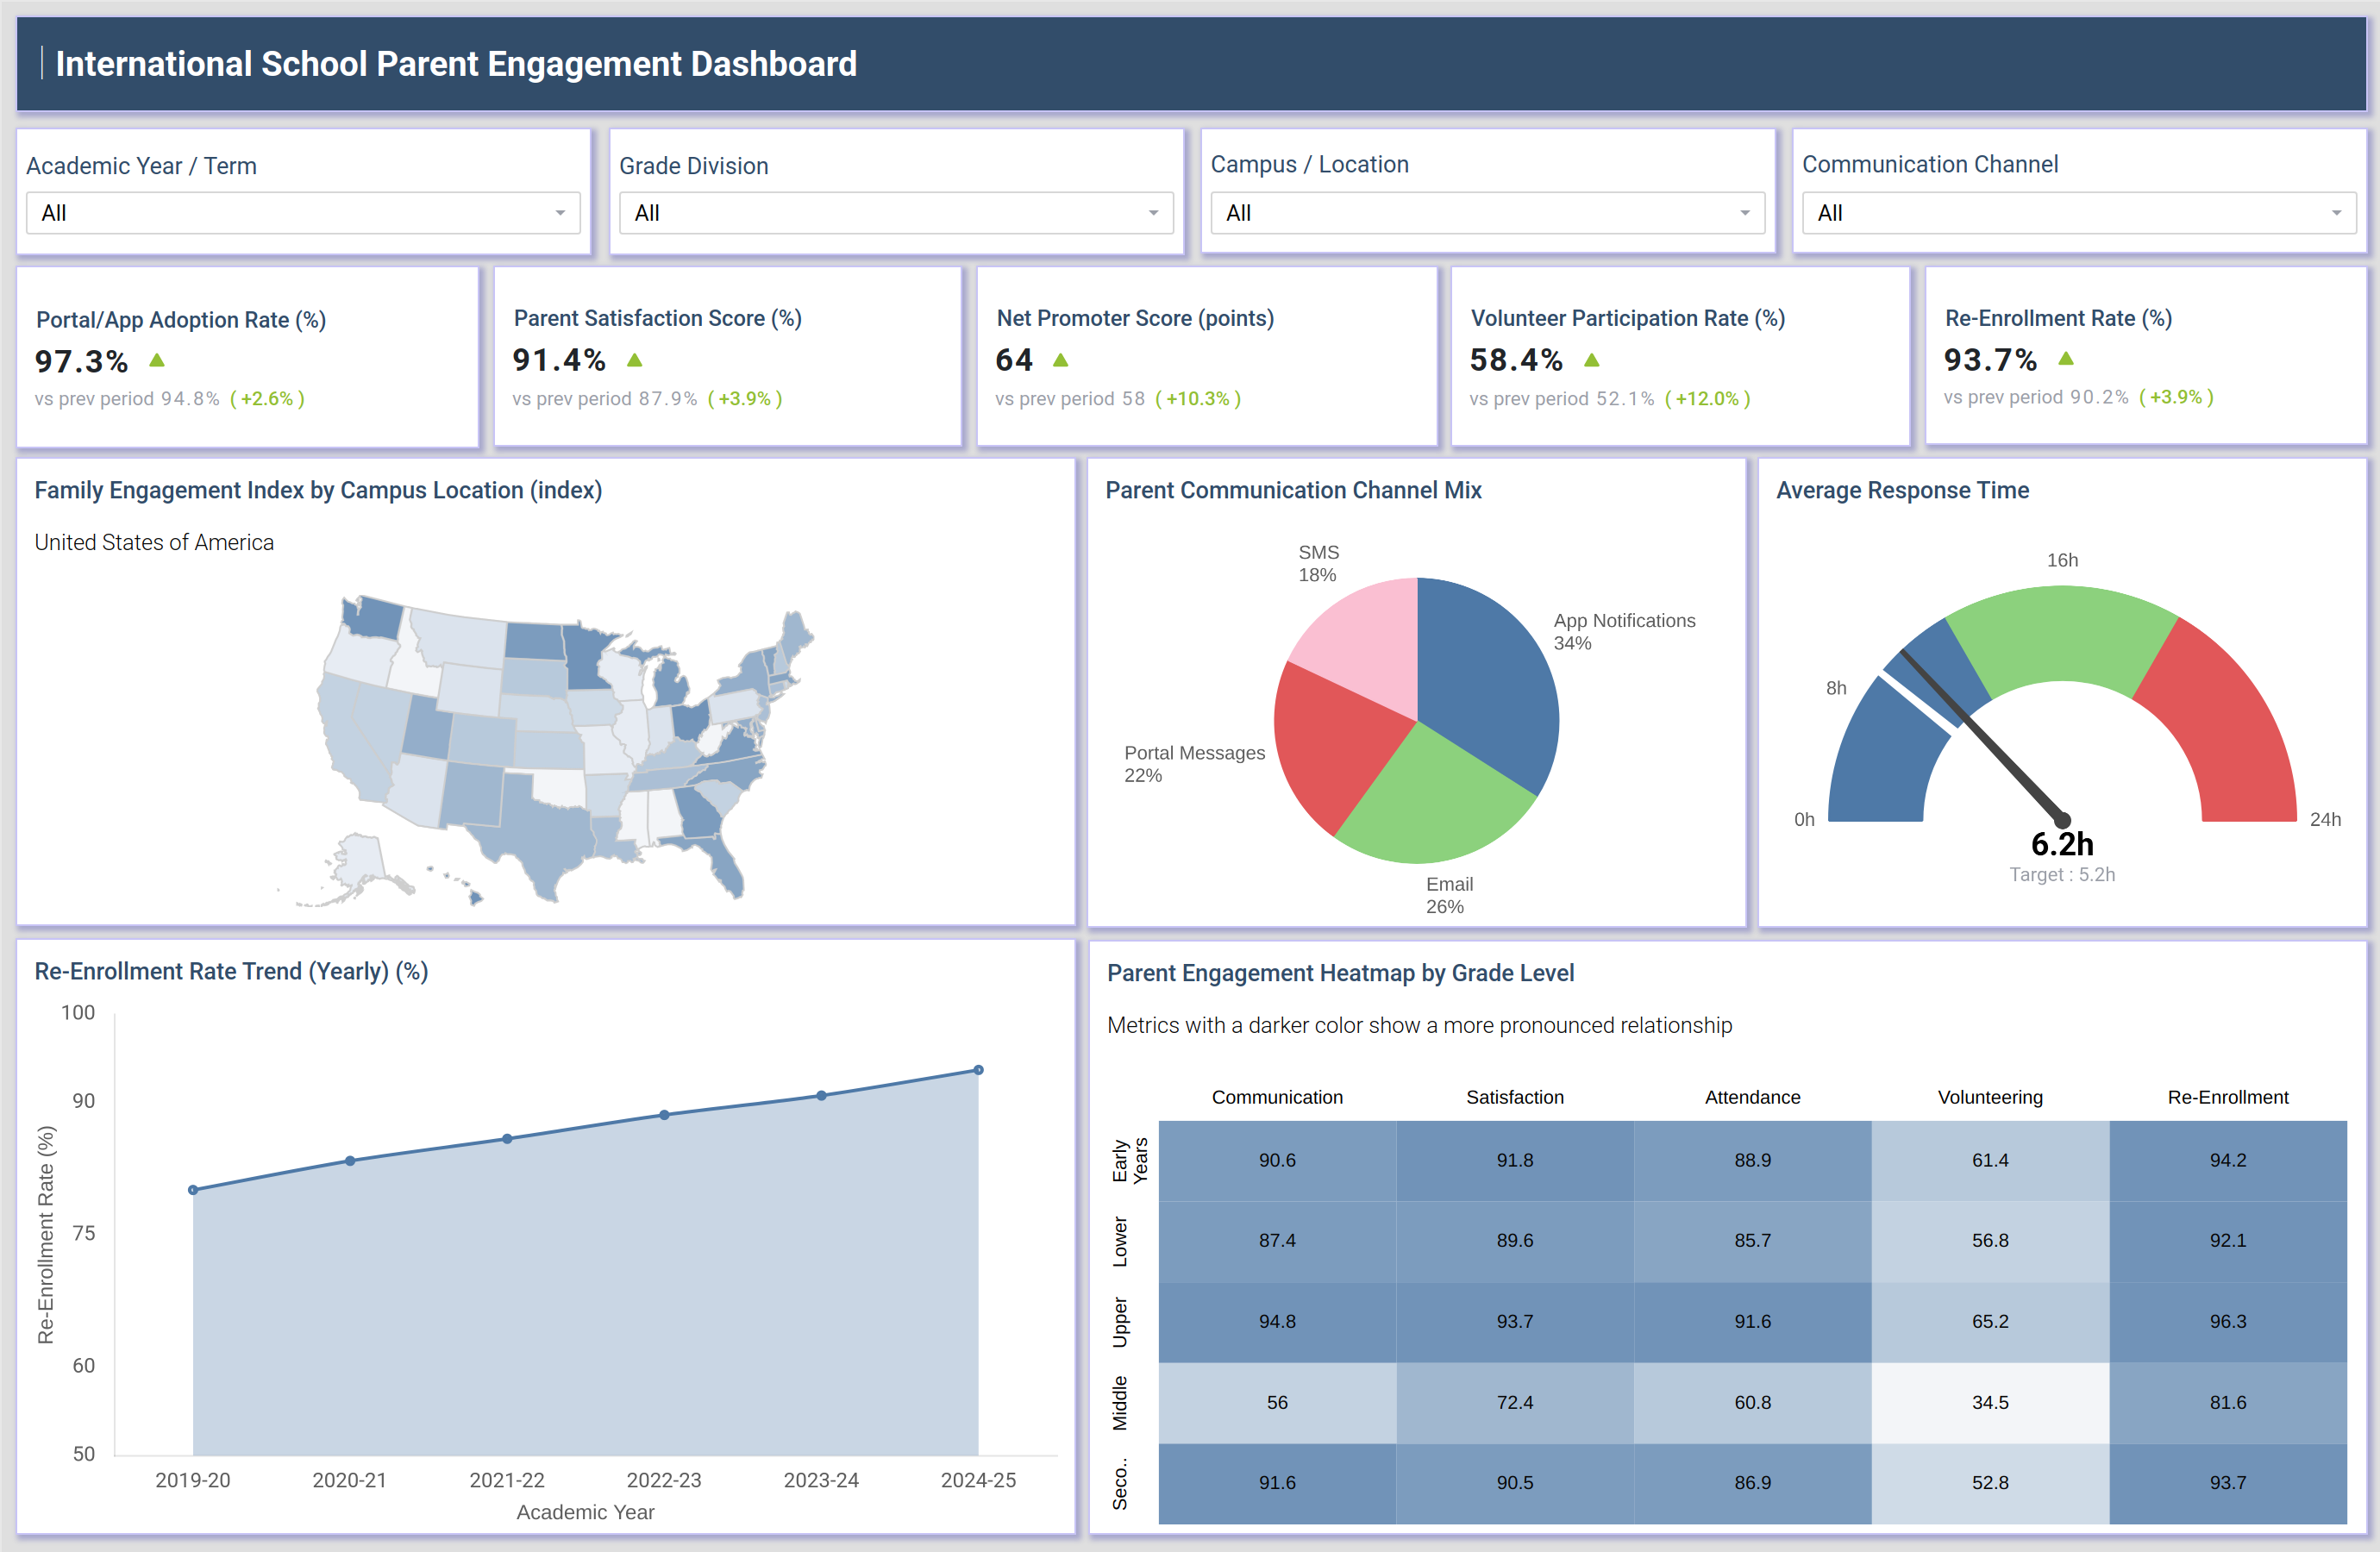Click the Middle Volunteering cell 34.5

[x=1990, y=1402]
